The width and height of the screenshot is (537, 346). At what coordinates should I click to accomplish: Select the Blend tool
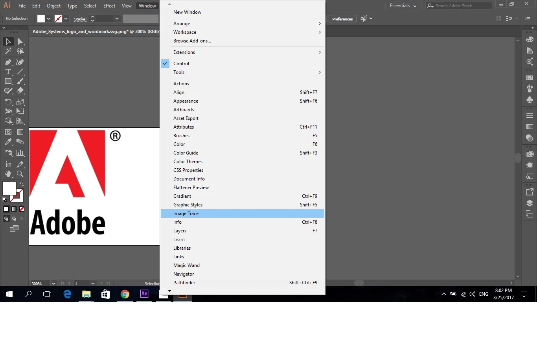[x=20, y=142]
